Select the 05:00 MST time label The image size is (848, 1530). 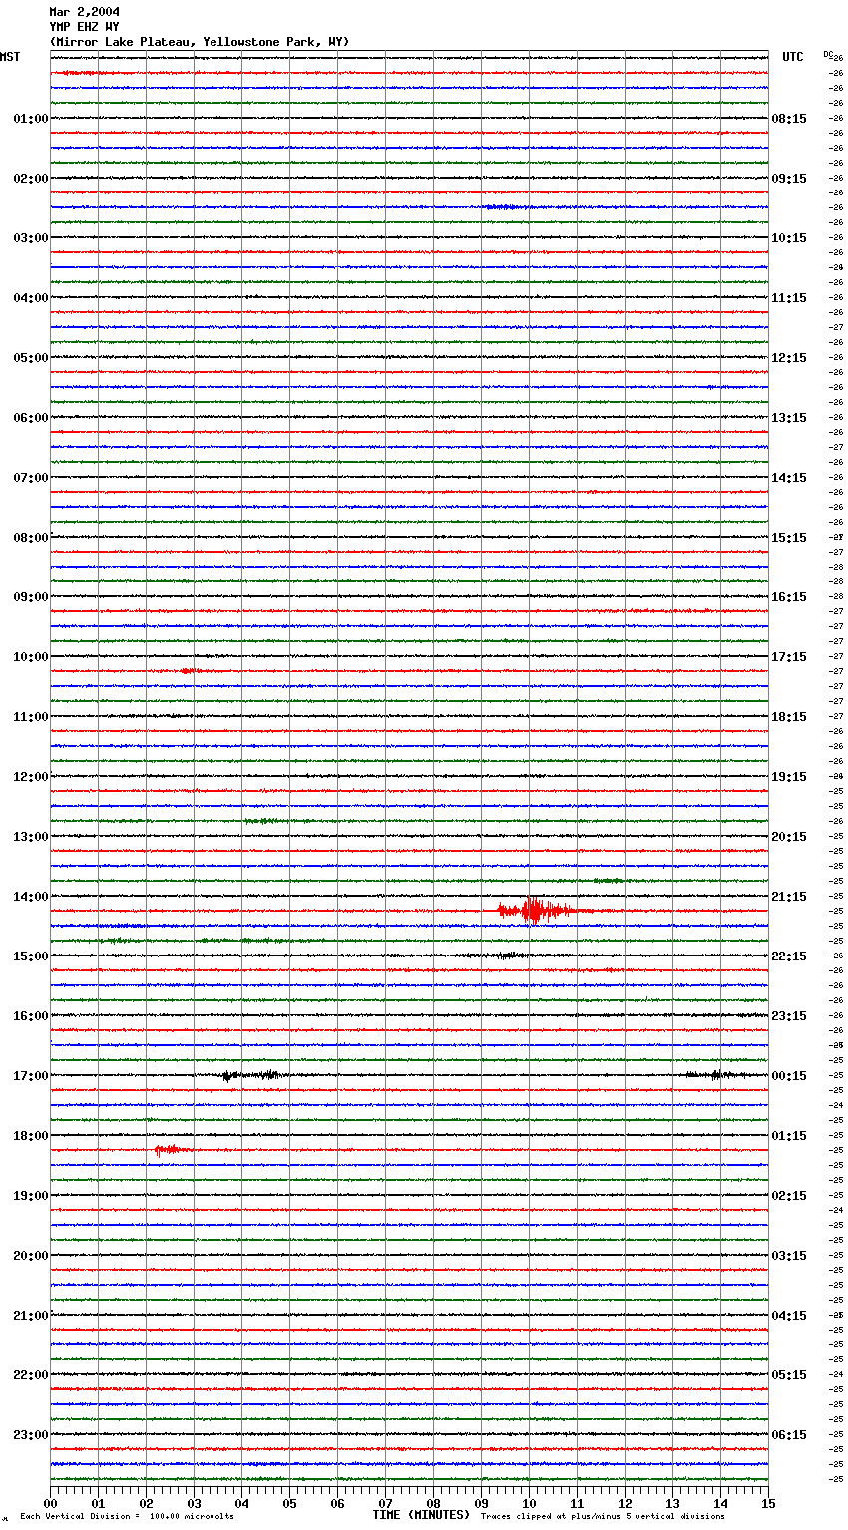[x=31, y=358]
